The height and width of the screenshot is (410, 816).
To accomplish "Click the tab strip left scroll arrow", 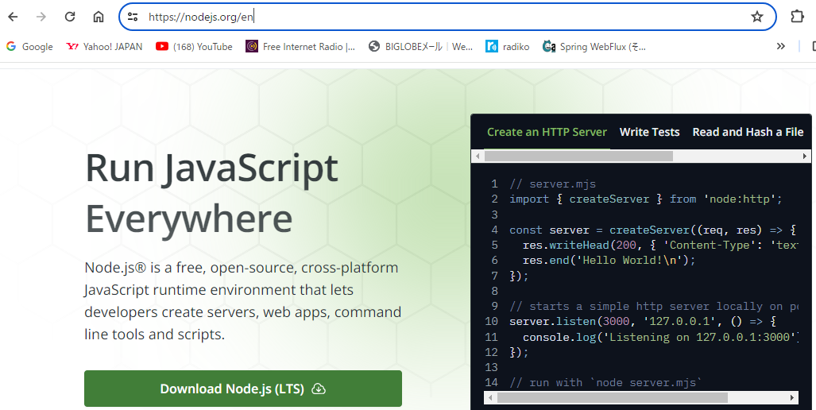I will point(478,156).
